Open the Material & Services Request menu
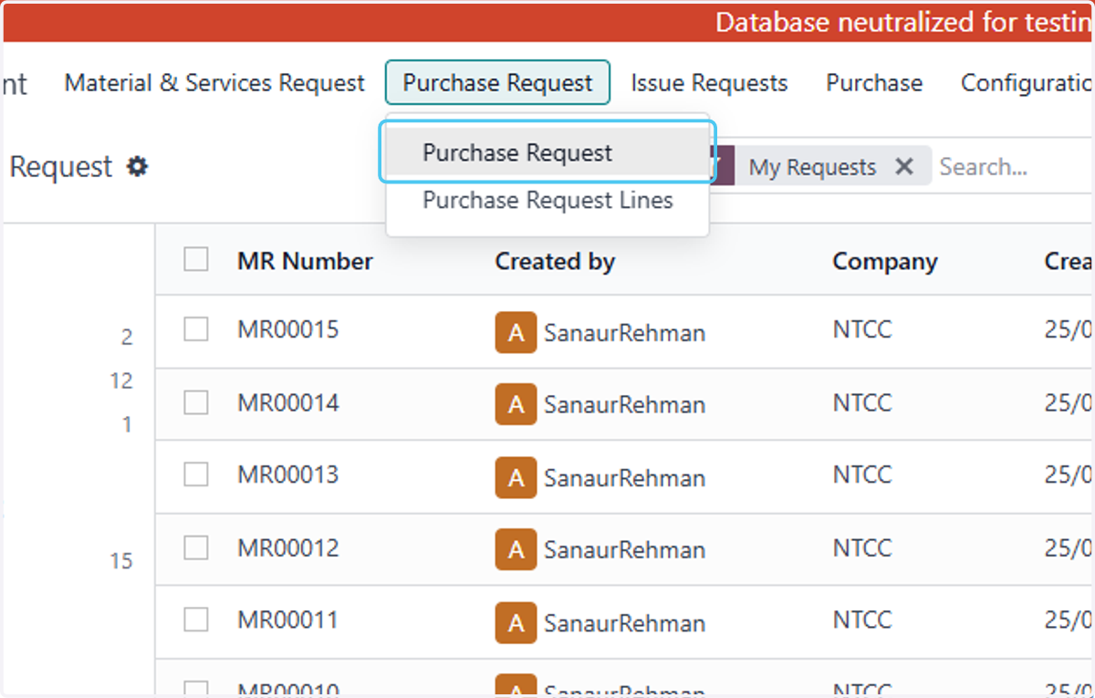The image size is (1095, 698). [214, 83]
